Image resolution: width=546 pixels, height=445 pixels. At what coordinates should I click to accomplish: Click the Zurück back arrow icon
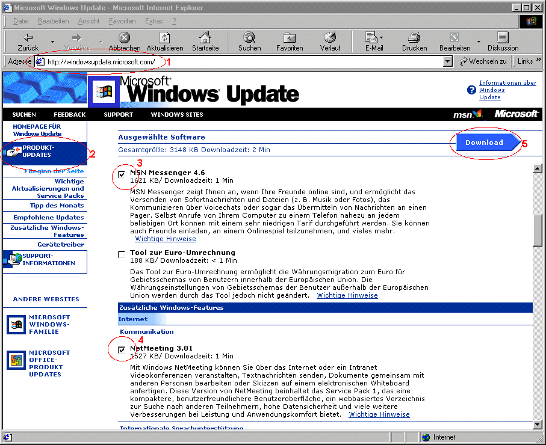28,37
